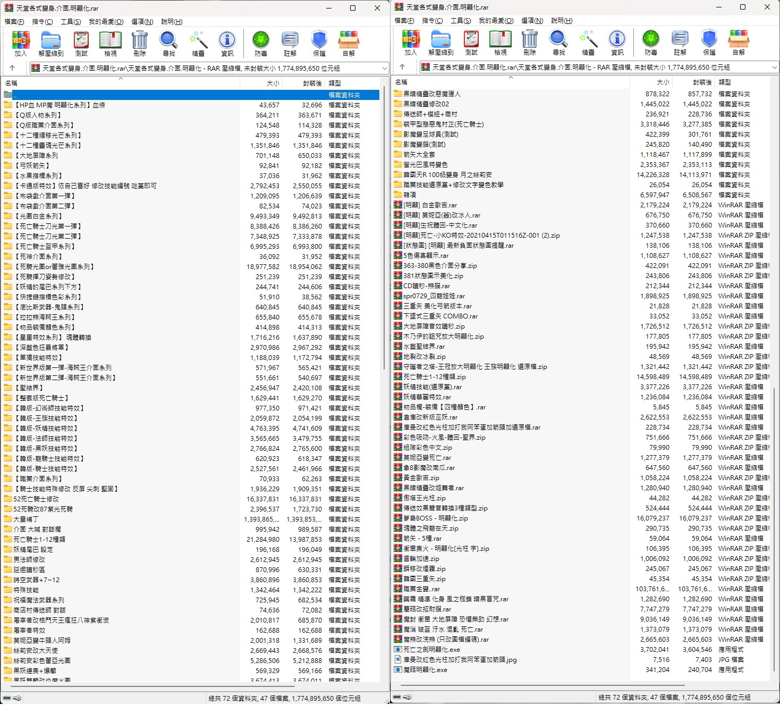Select file [明顯] 白金歐吉.rar

click(581, 205)
